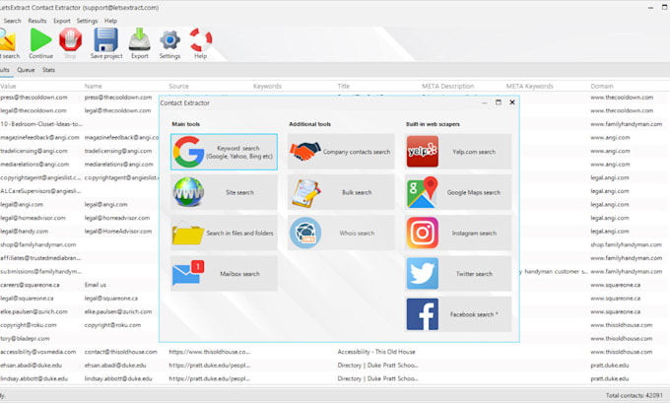Sort by Source column header
The width and height of the screenshot is (670, 403).
click(x=178, y=86)
